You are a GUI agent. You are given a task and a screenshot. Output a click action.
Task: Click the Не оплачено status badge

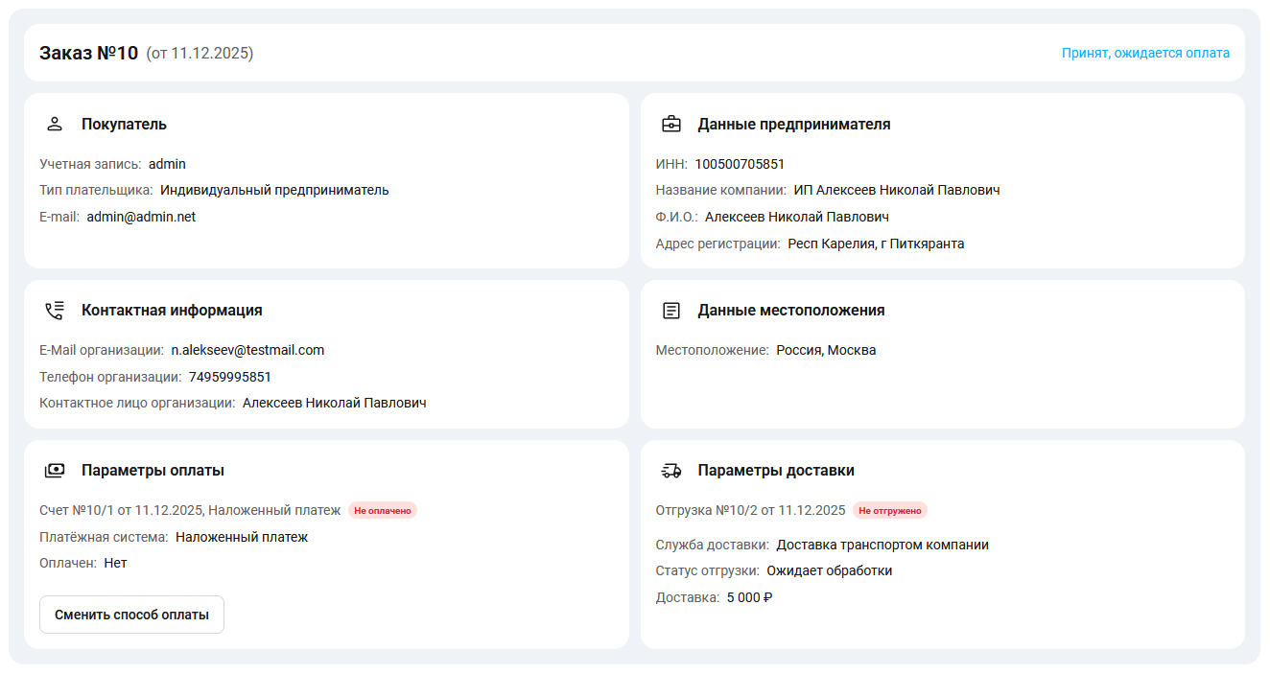(x=383, y=510)
